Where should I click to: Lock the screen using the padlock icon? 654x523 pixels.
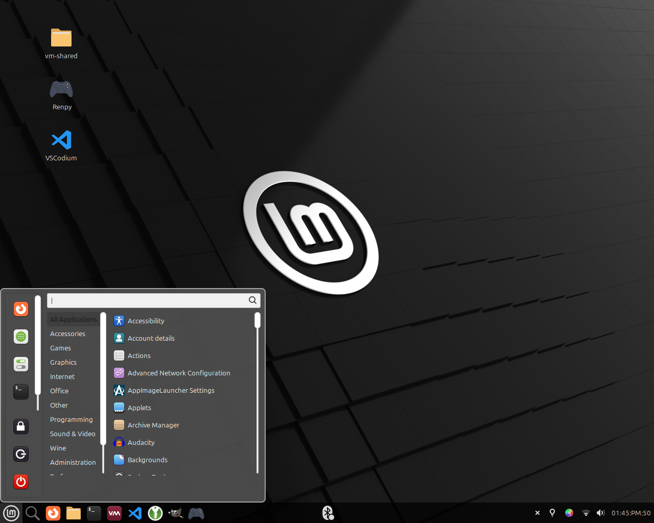(21, 426)
